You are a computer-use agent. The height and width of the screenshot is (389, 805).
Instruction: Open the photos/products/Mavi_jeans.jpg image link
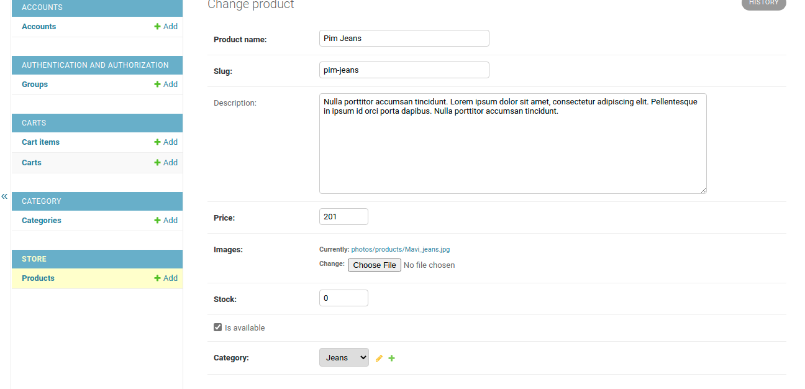(x=400, y=249)
